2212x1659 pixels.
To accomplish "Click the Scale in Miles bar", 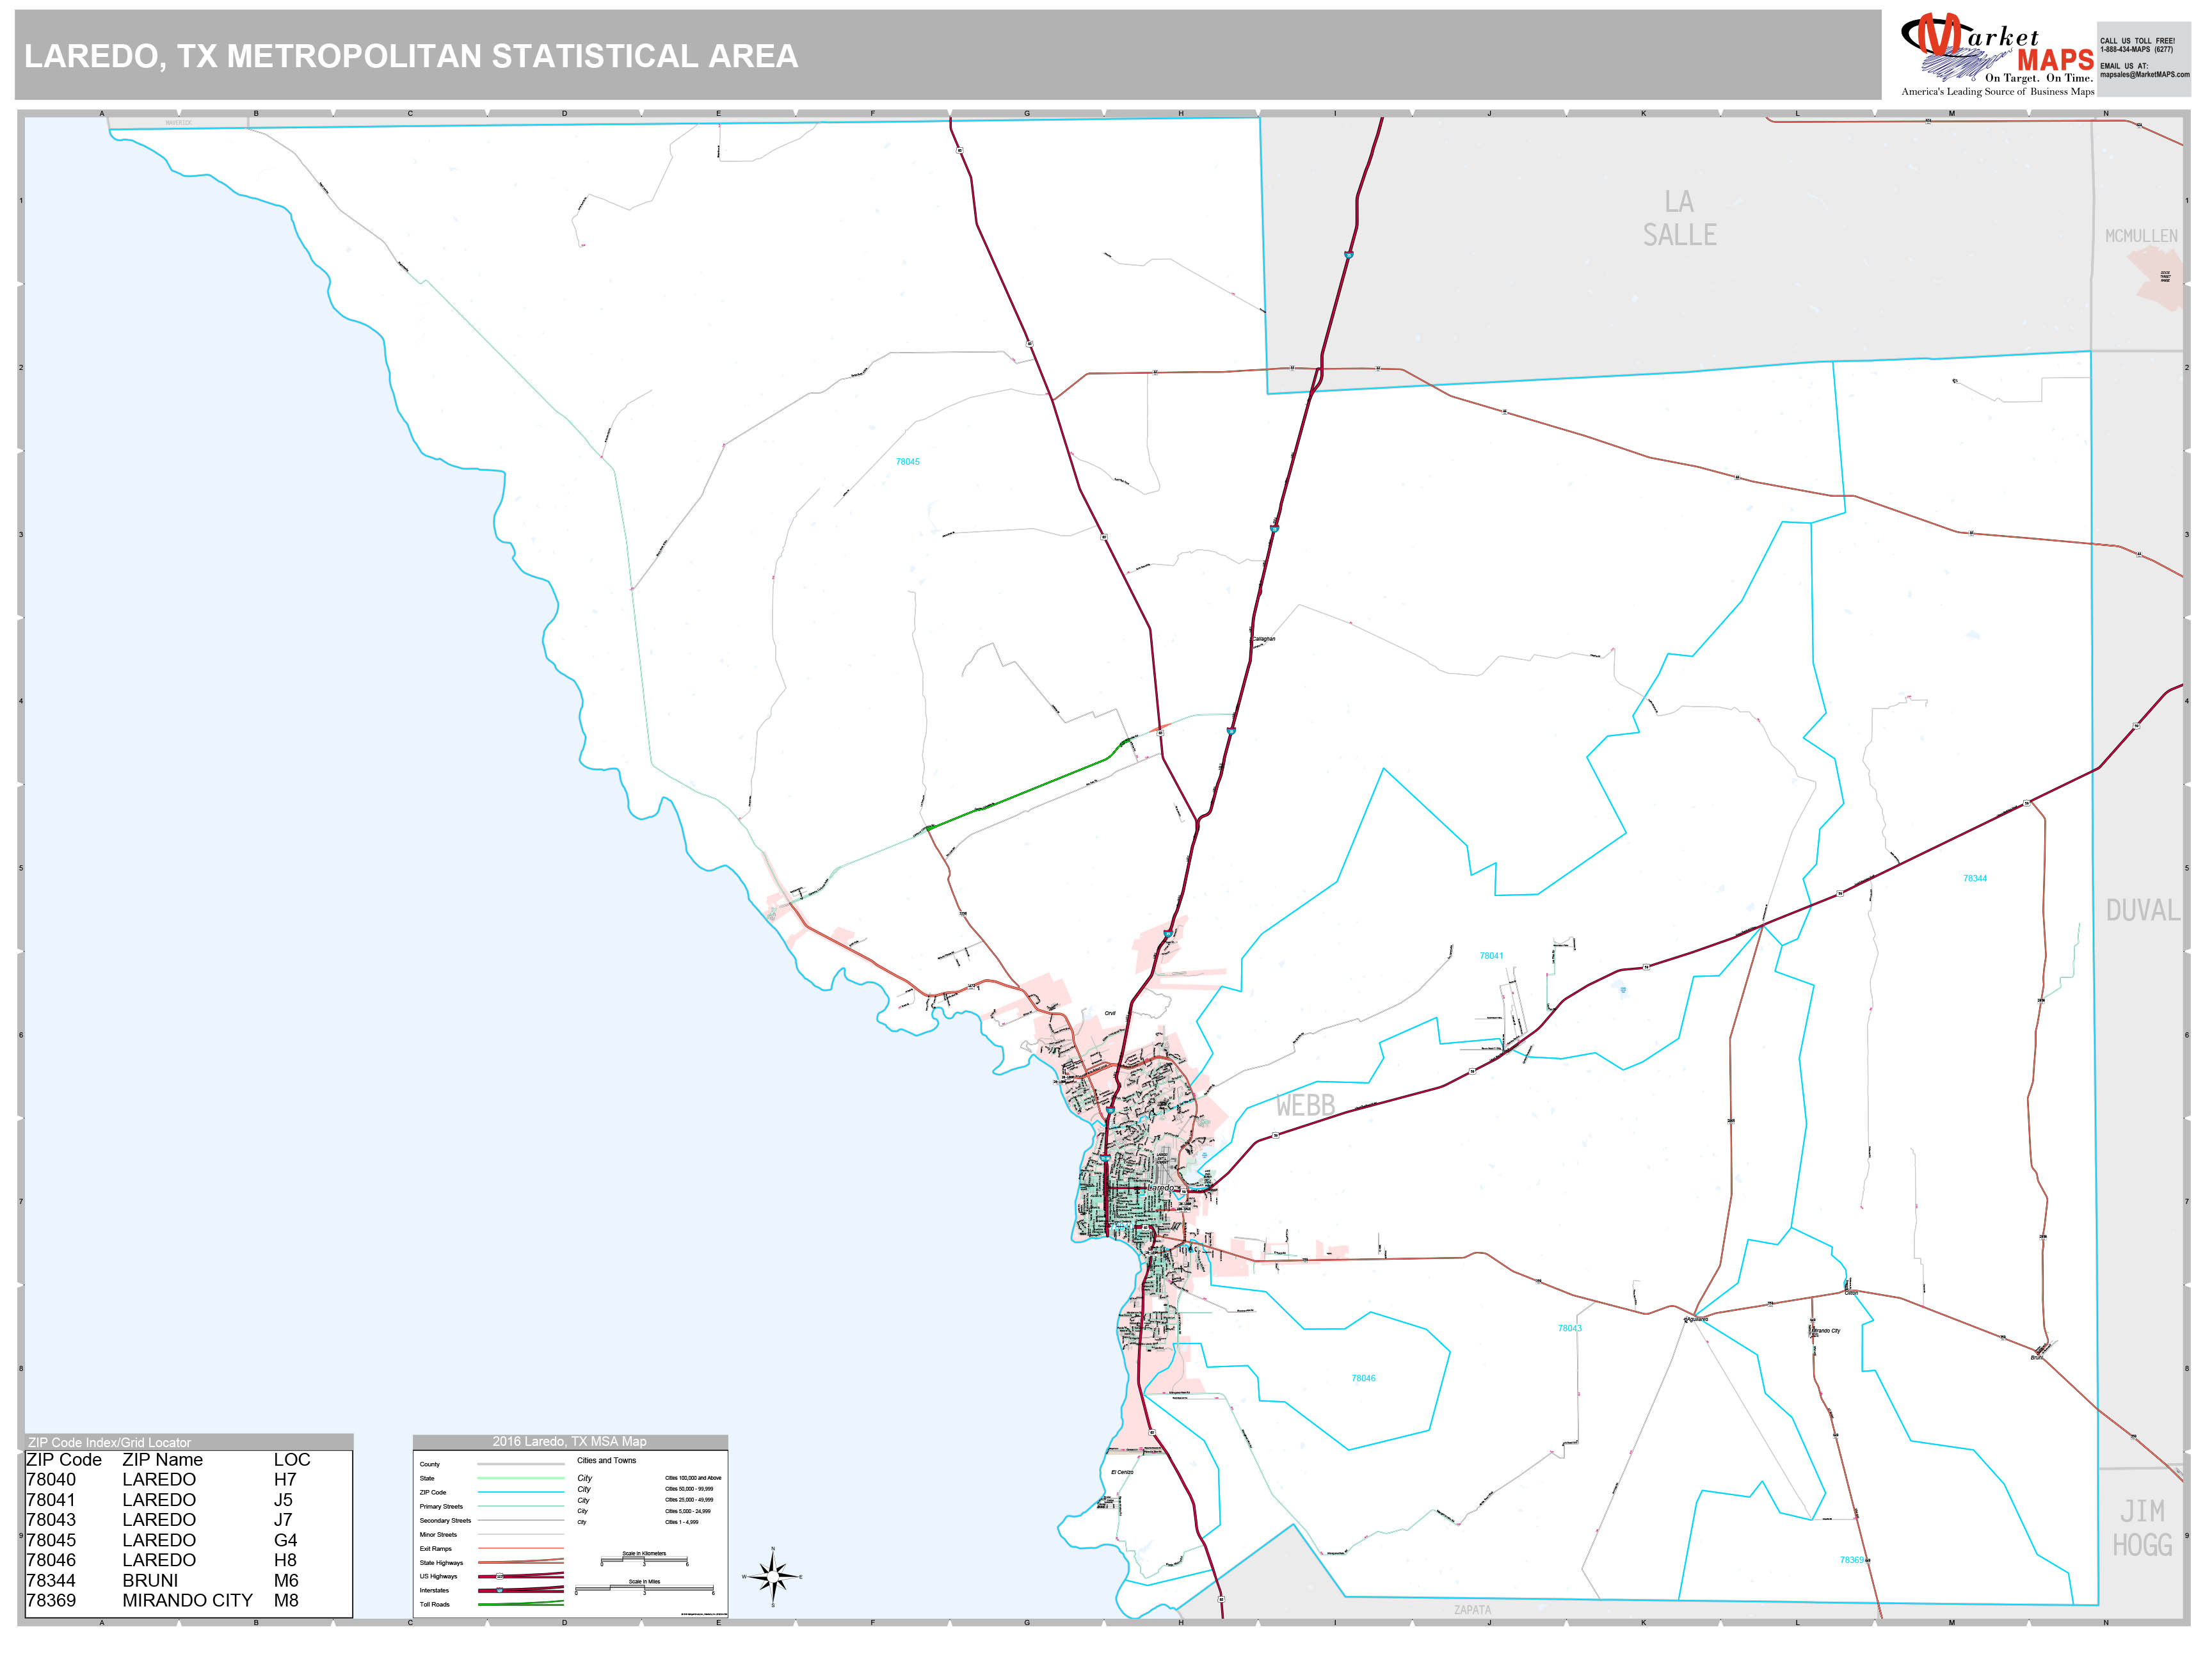I will point(644,1588).
